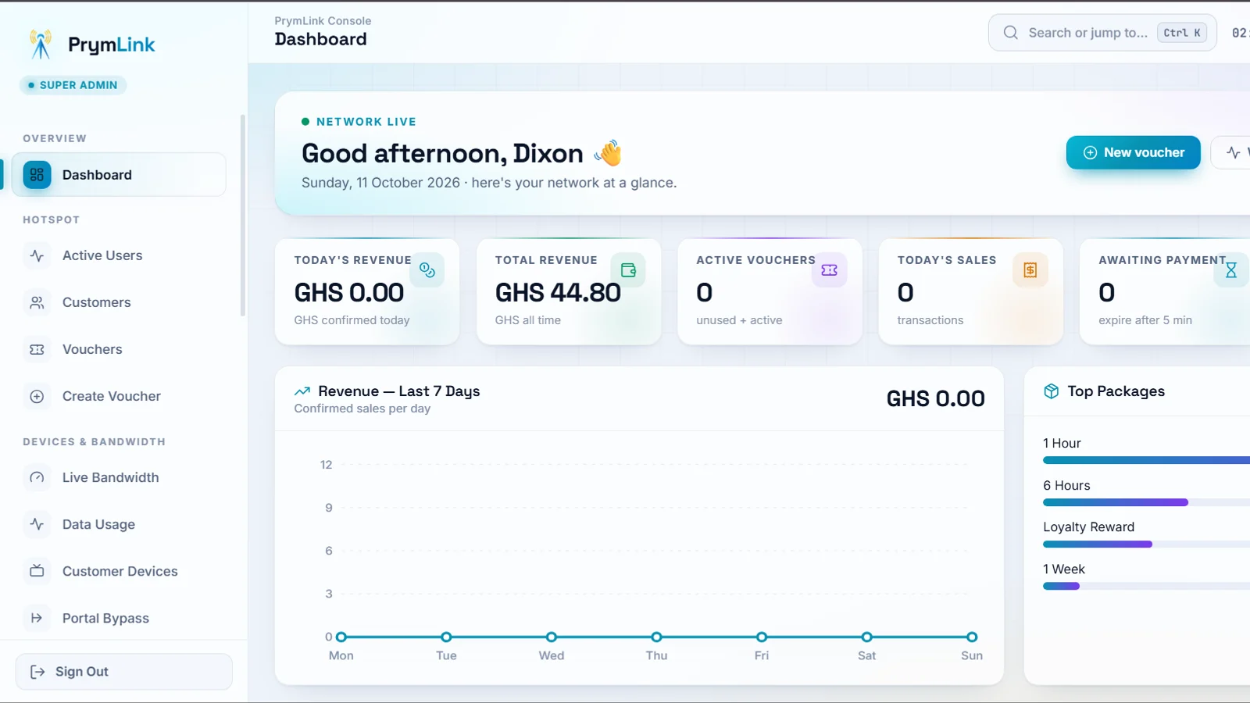
Task: Click the expire after 5 min text
Action: (x=1145, y=320)
